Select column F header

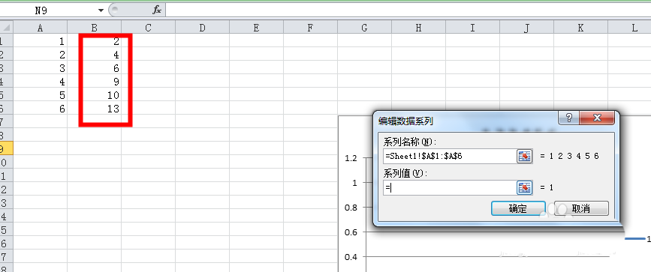[311, 28]
